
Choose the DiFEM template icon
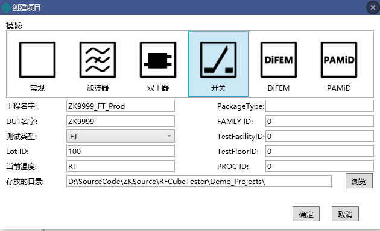pos(279,60)
